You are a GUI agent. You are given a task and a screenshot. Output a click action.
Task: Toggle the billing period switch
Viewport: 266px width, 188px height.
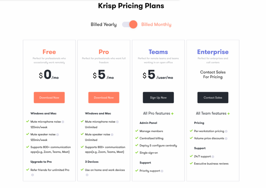click(130, 24)
